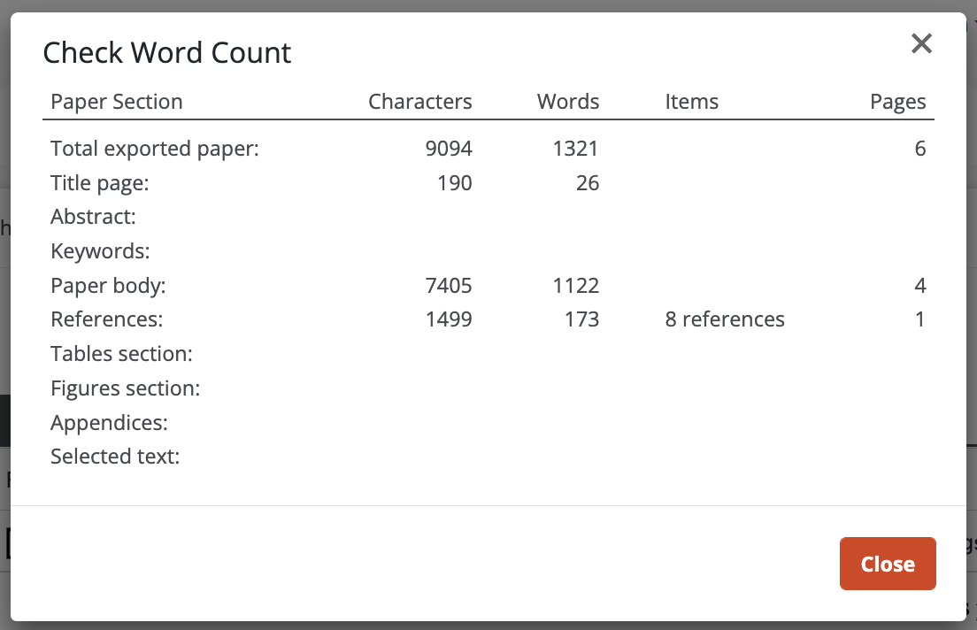Click the 8 references items value

724,319
